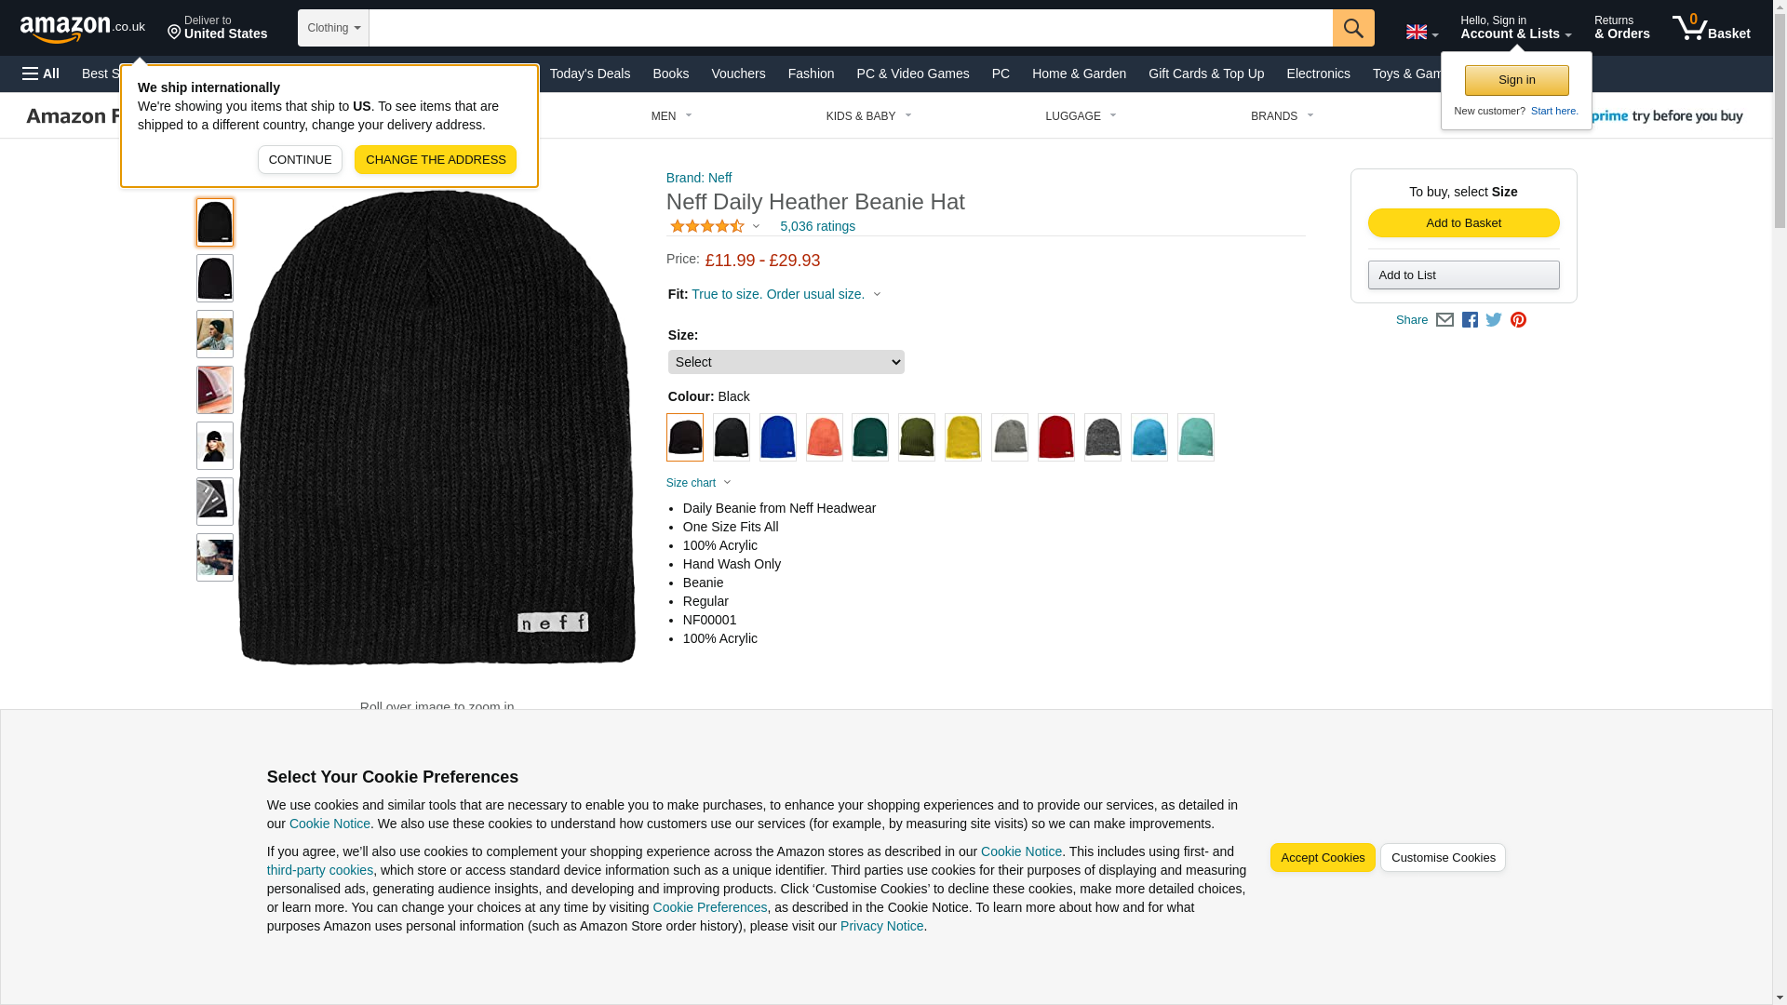This screenshot has width=1787, height=1005.
Task: Expand the Size chart link
Action: point(698,483)
